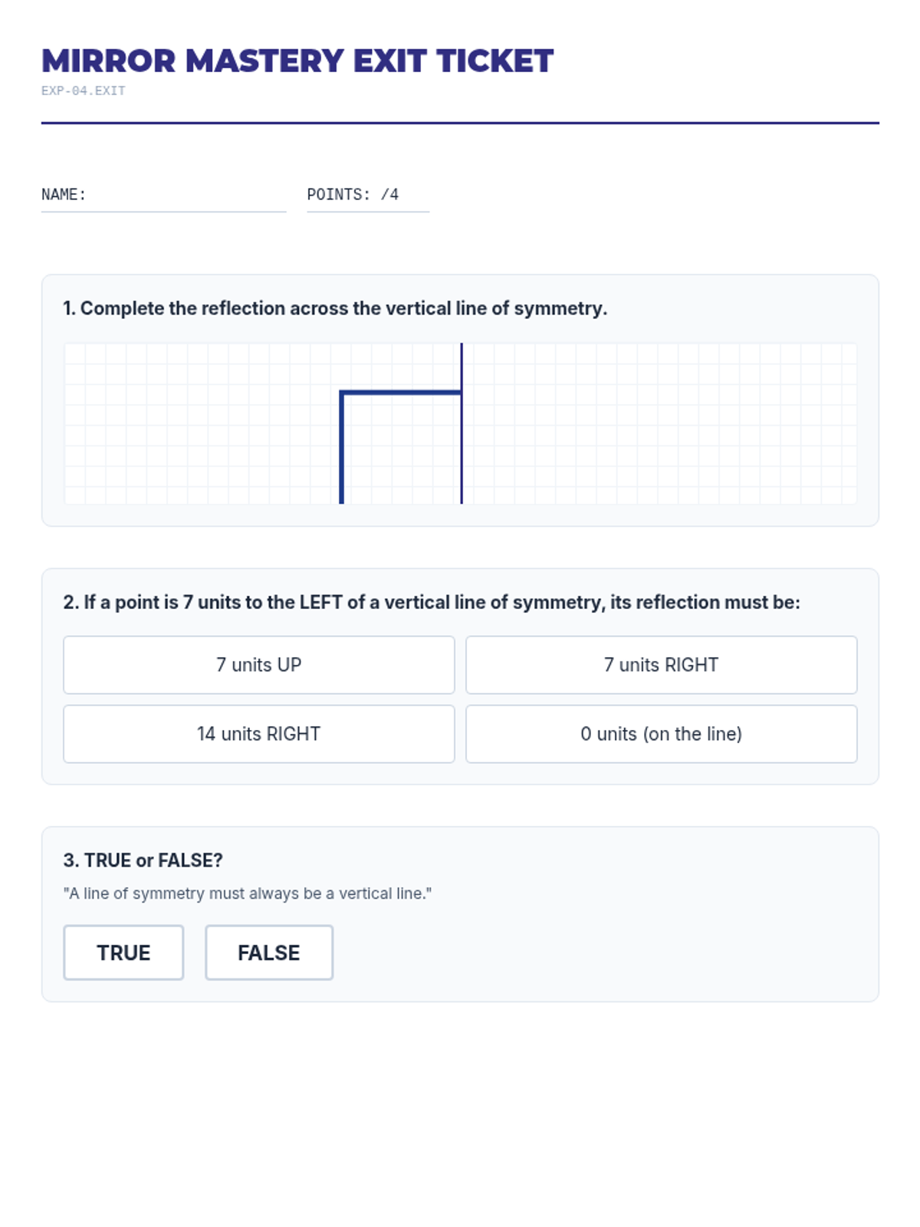Click the EXP-04.EXIT code label
The width and height of the screenshot is (920, 1227).
84,90
